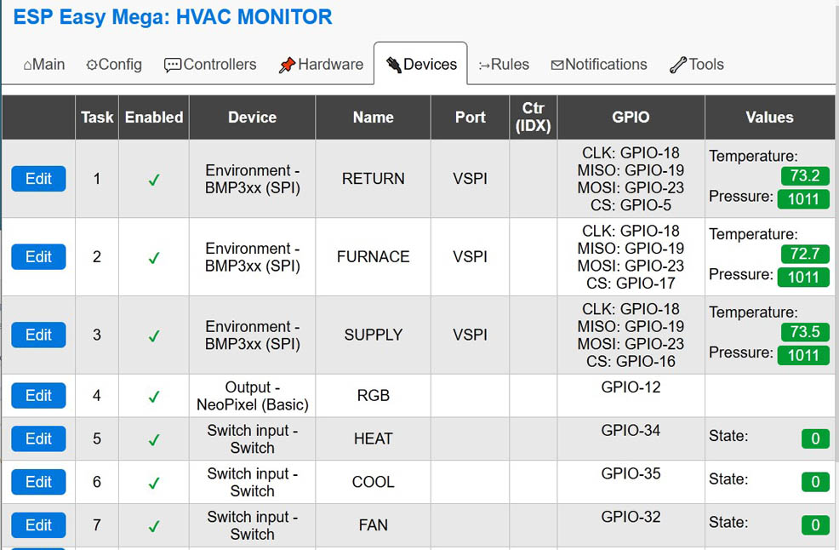The width and height of the screenshot is (839, 550).
Task: Click the enabled checkmark for COOL
Action: click(x=154, y=483)
